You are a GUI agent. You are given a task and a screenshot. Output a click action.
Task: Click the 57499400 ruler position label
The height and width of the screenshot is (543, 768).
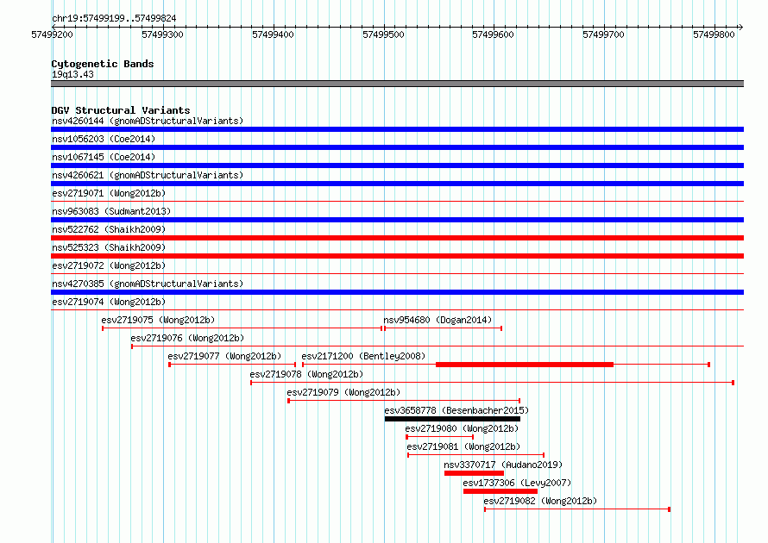(273, 34)
